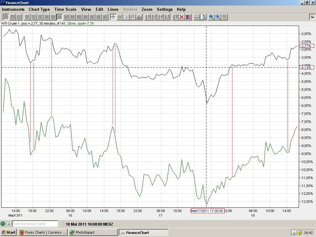Open the Instruments menu
The image size is (316, 237).
(x=13, y=9)
